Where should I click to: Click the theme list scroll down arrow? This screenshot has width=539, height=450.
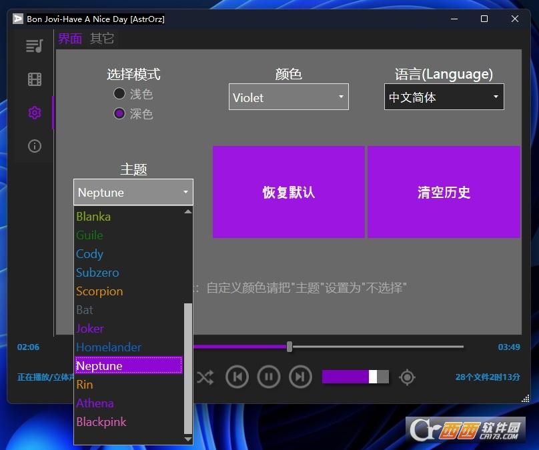(188, 439)
